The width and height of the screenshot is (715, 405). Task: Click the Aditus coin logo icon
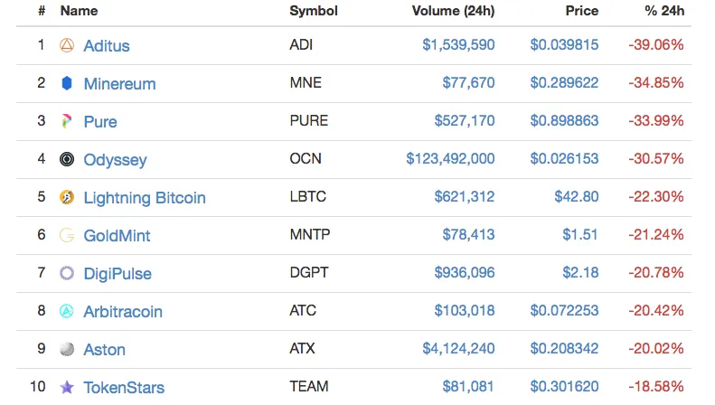tap(67, 45)
